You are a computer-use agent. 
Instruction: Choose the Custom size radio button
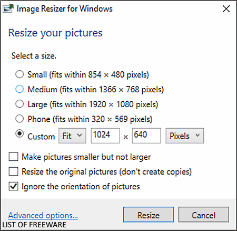[19, 134]
